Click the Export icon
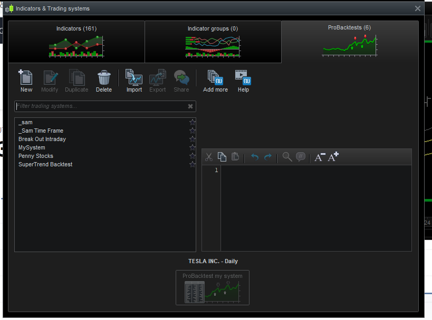The image size is (432, 320). pyautogui.click(x=158, y=81)
